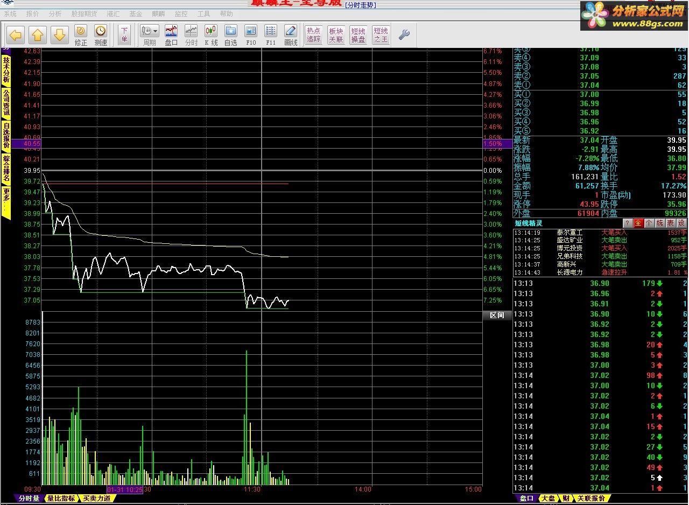Open the 股指期货 menu
Screen dimensions: 689x505
tap(84, 13)
